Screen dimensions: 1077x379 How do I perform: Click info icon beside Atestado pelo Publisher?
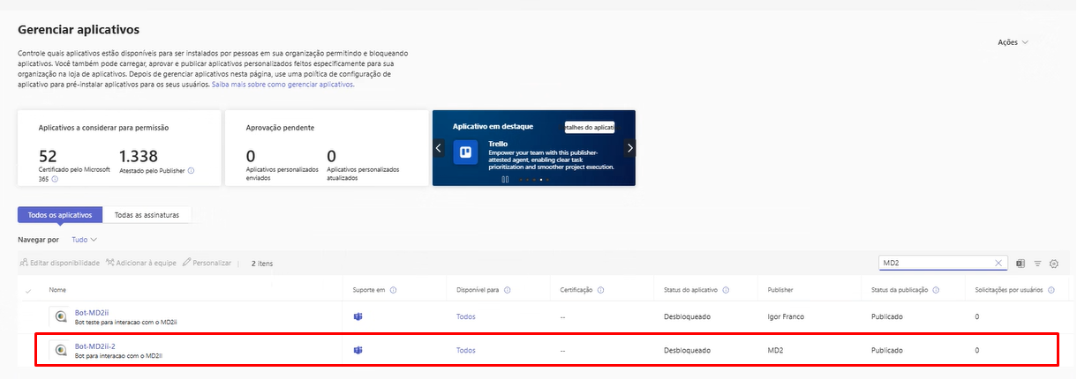pos(192,171)
